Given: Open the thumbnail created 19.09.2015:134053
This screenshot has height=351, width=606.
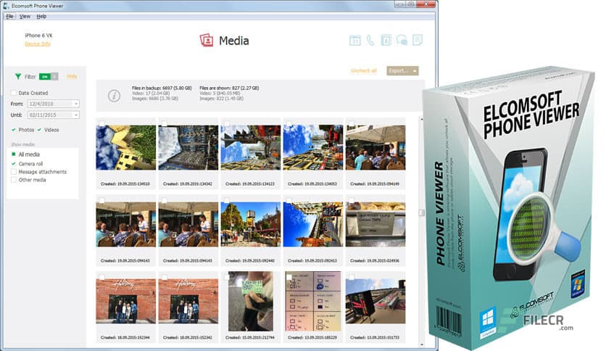Looking at the screenshot, I should click(x=312, y=148).
